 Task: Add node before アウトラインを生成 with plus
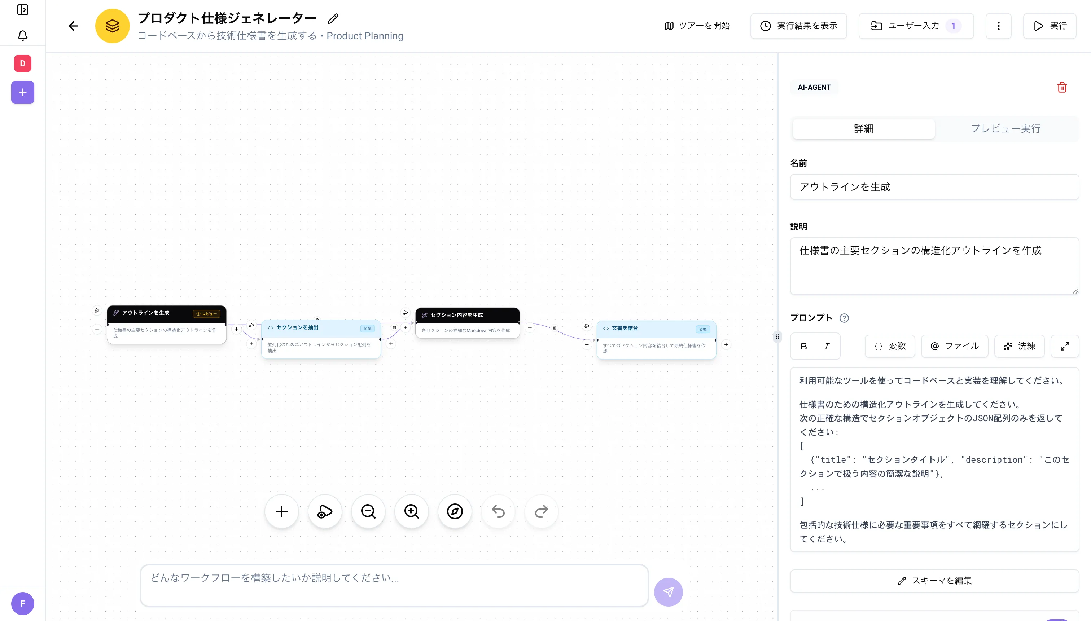click(97, 329)
